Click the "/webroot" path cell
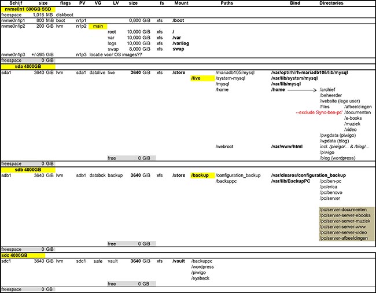Screen dimensions: 376x293 (224, 146)
